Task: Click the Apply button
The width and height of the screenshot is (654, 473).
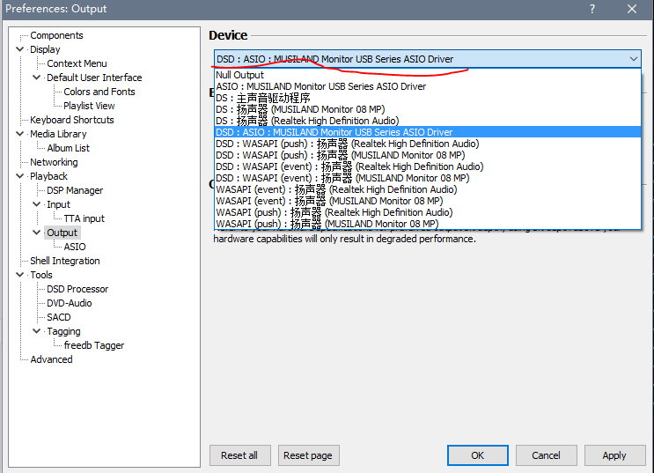Action: 614,455
